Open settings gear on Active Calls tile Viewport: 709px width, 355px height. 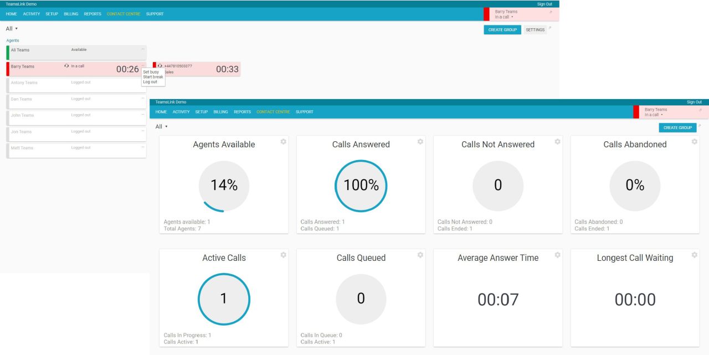(283, 255)
